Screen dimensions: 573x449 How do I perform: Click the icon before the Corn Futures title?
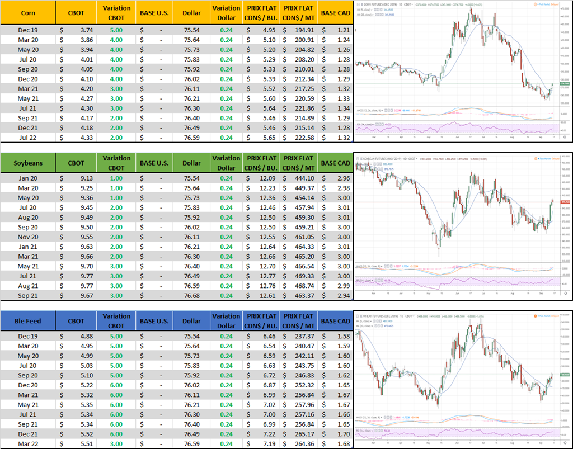coord(358,4)
